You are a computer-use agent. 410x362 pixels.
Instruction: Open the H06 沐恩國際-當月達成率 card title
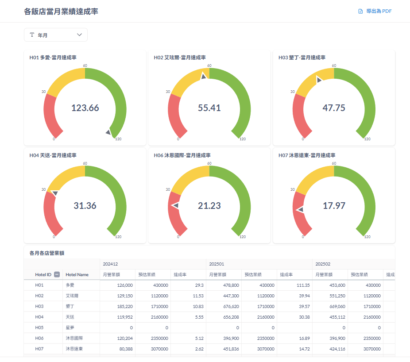pos(182,155)
